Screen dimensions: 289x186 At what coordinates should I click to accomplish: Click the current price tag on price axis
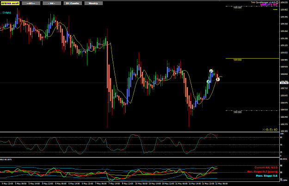tap(284, 83)
